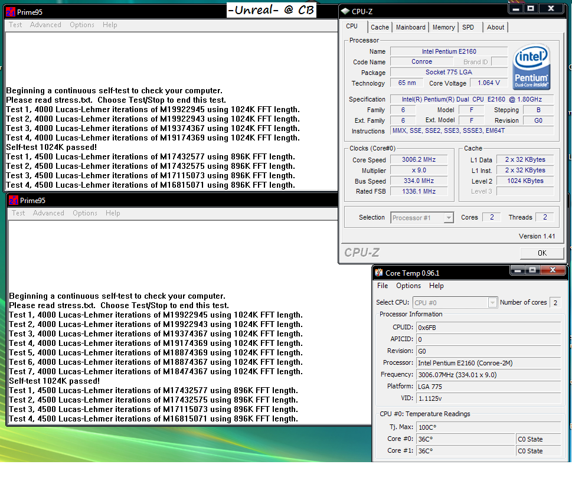The image size is (572, 497).
Task: Open the Help menu in upper Prime95 window
Action: [110, 25]
